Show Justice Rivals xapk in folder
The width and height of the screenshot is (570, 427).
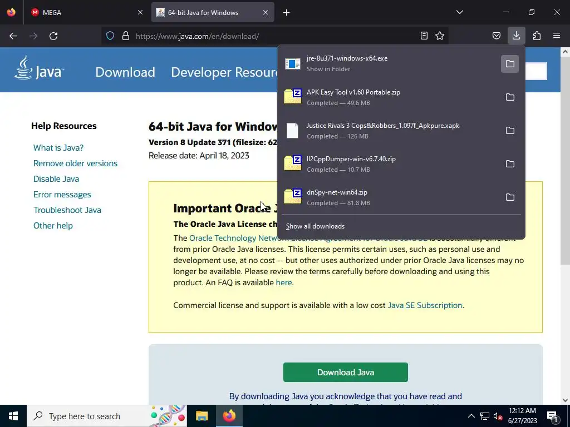click(510, 131)
